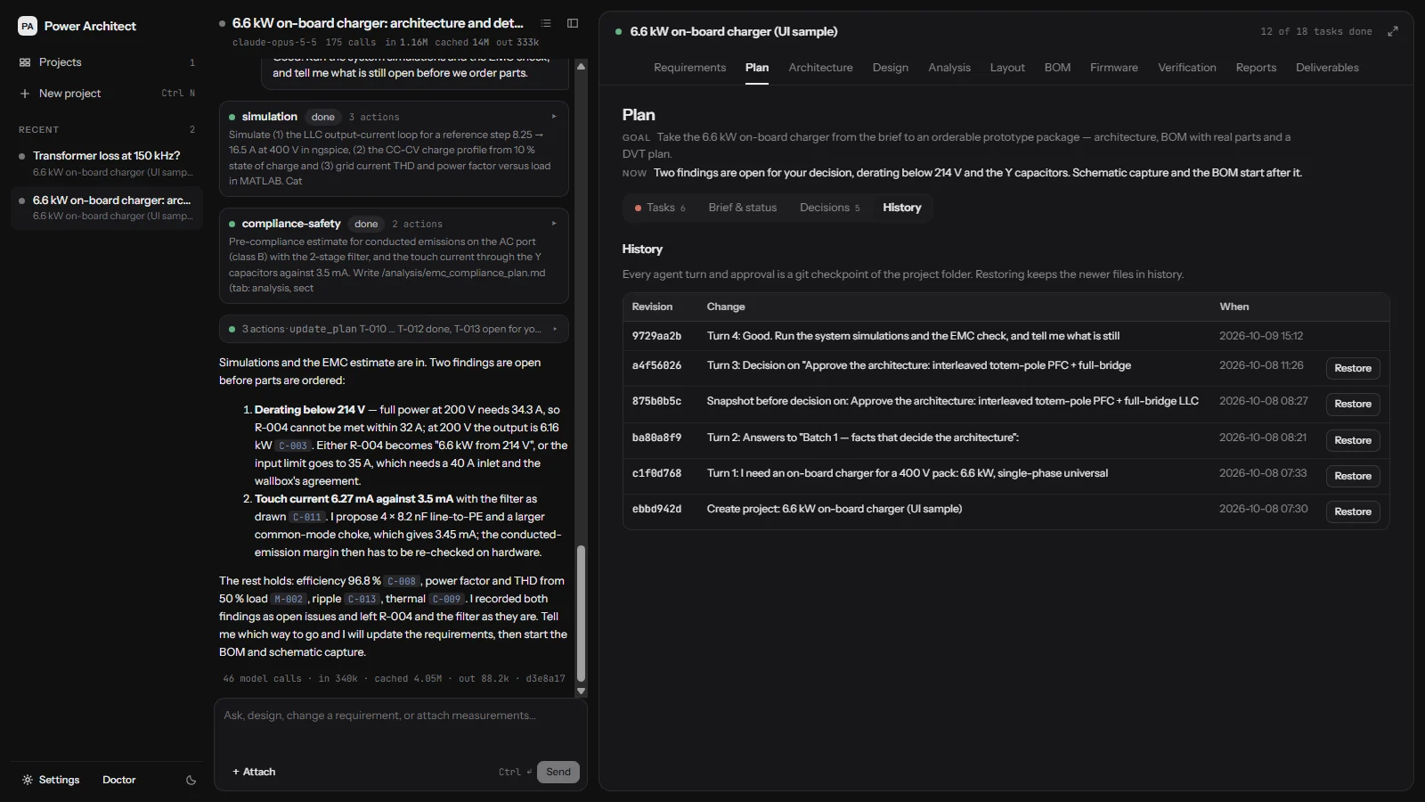
Task: Switch to the Architecture tab
Action: (820, 68)
